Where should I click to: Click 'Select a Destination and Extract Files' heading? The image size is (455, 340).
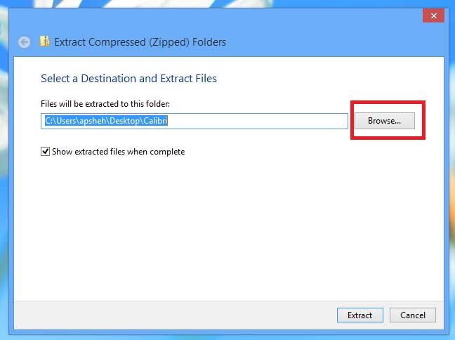[128, 79]
